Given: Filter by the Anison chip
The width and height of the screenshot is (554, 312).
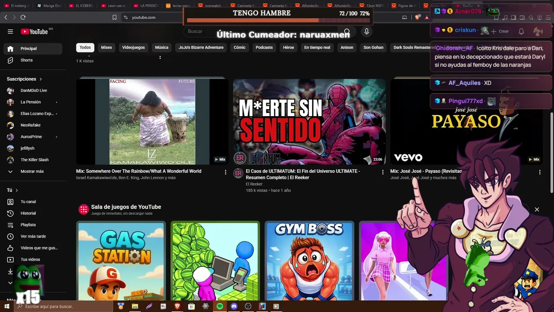Looking at the screenshot, I should (x=347, y=47).
